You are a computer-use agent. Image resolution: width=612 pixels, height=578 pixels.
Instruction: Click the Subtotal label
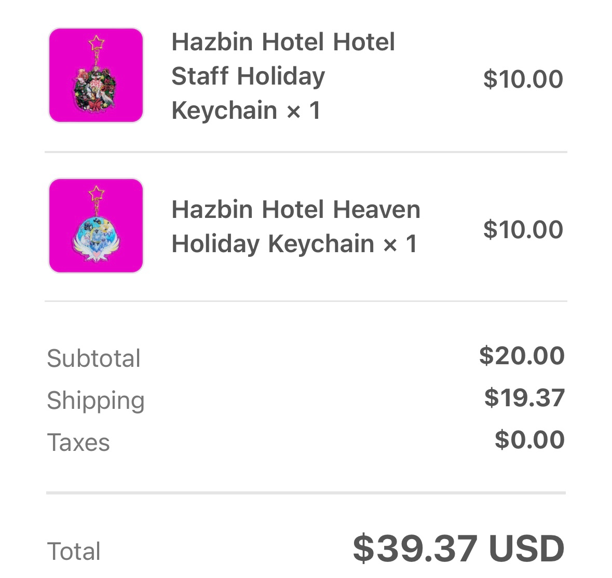(93, 359)
